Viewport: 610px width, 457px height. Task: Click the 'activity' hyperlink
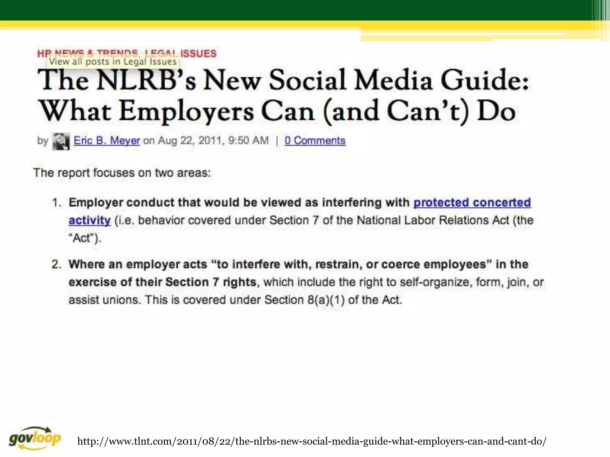90,220
